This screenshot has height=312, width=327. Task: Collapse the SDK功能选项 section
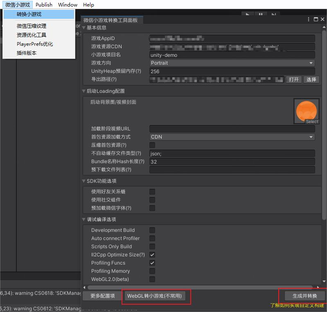[x=84, y=181]
